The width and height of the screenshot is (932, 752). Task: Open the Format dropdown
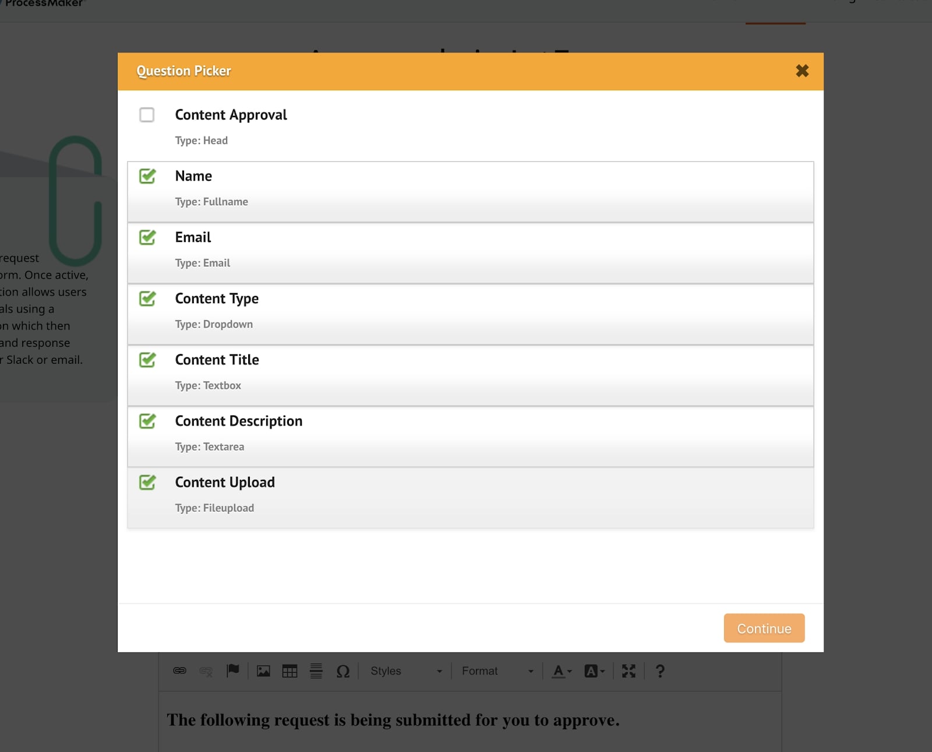pos(497,671)
